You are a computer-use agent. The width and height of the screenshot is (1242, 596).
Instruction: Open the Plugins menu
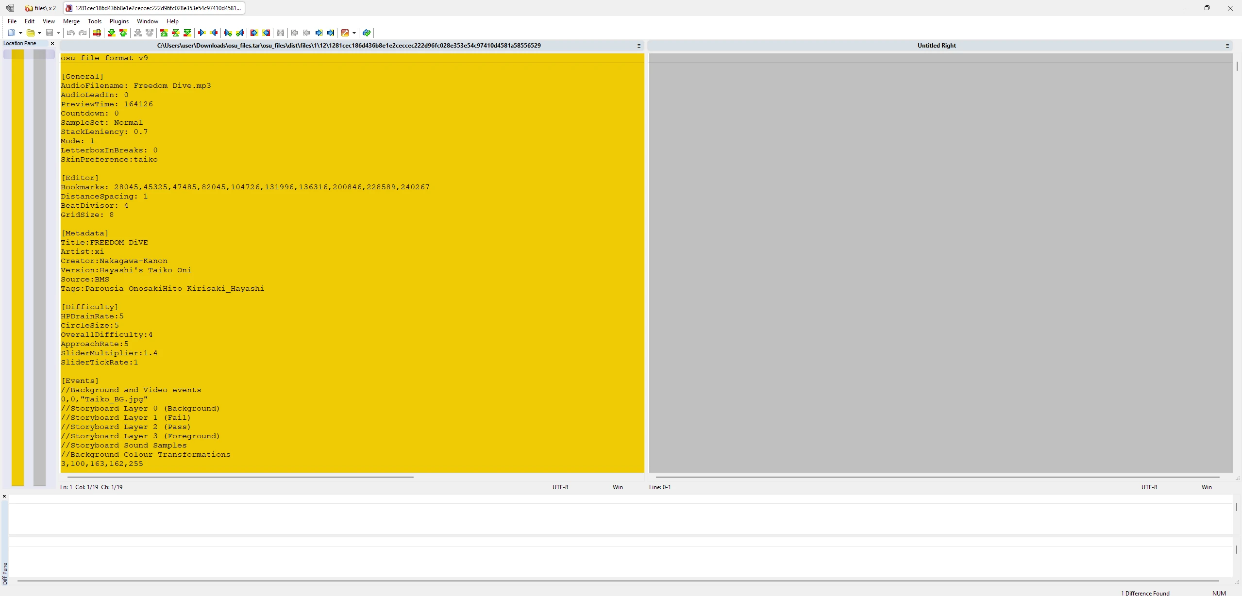pos(119,21)
